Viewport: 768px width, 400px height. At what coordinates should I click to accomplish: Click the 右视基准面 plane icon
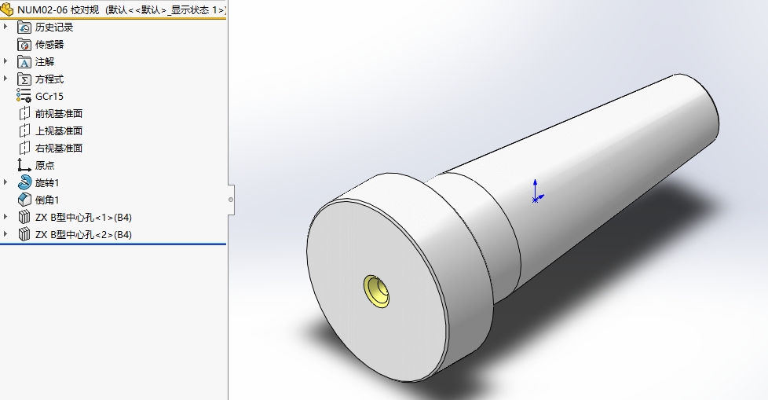point(24,148)
